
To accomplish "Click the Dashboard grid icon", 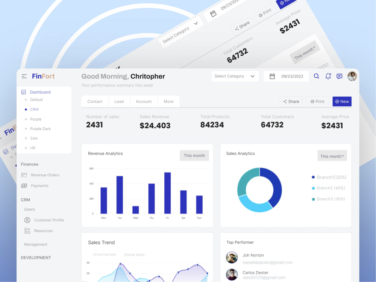I will pyautogui.click(x=23, y=92).
